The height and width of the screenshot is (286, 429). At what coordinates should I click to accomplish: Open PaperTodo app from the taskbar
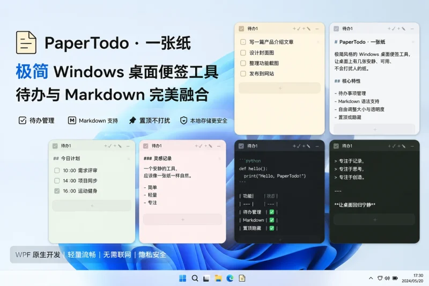(242, 278)
